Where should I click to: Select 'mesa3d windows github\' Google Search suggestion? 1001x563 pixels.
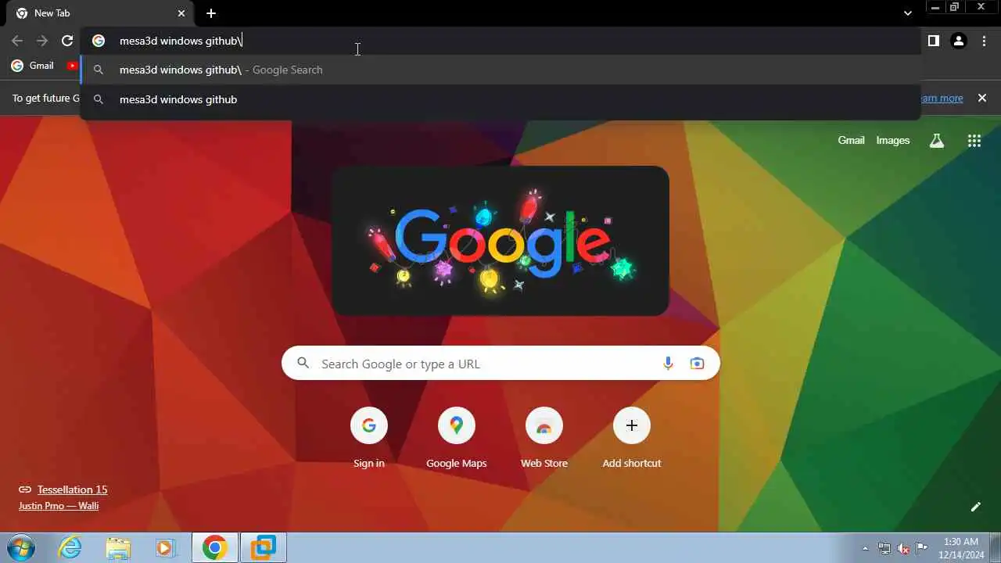coord(500,70)
